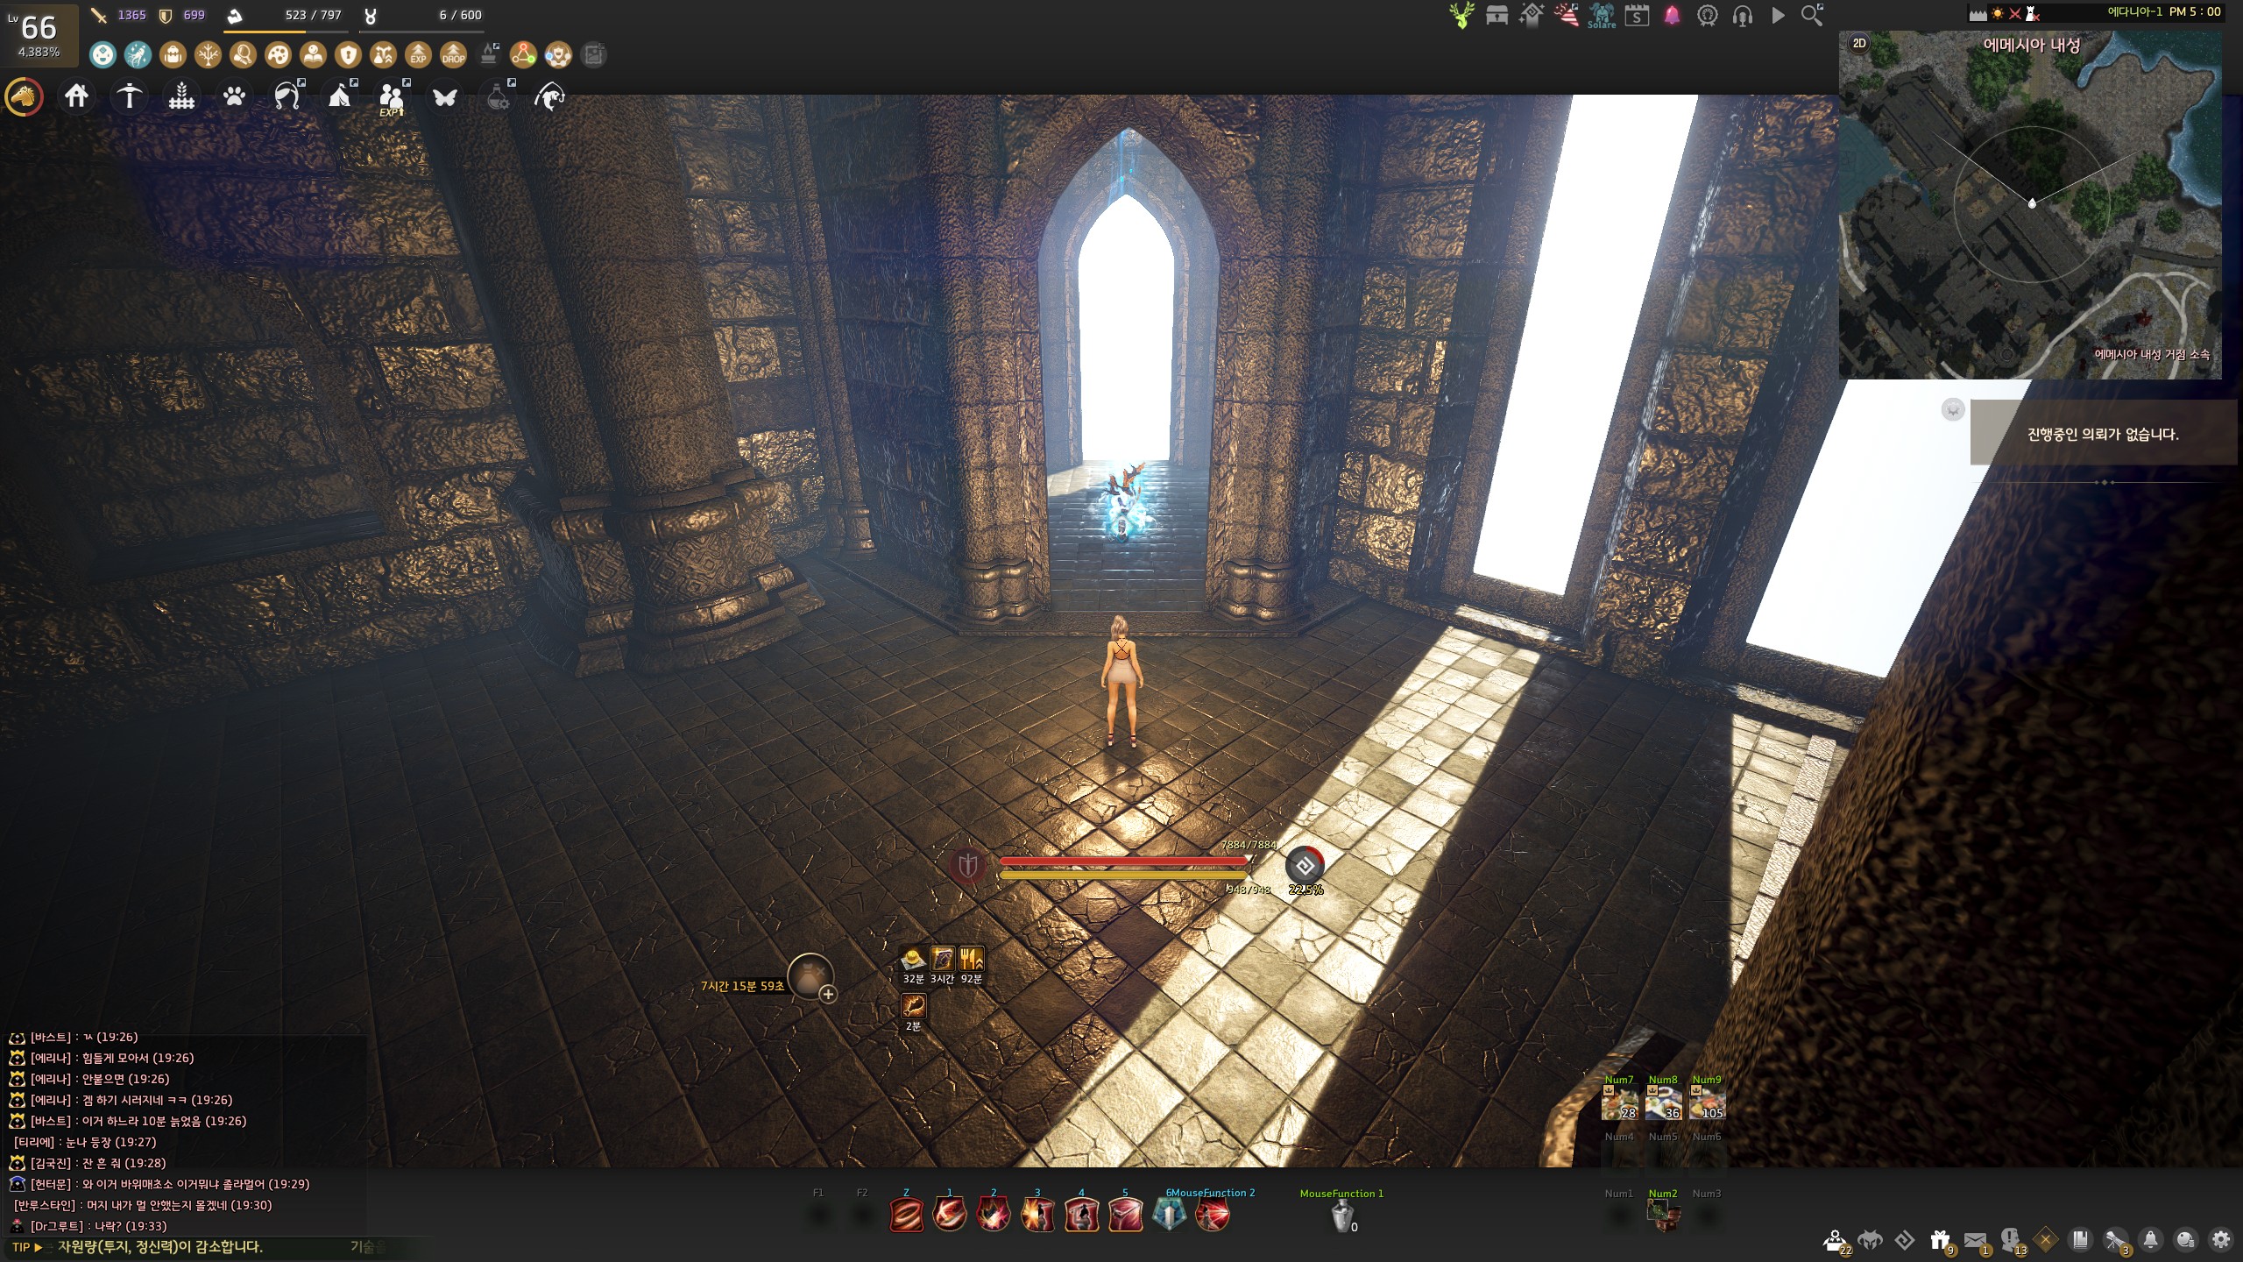2243x1262 pixels.
Task: Open the flask with gear icon
Action: 499,96
